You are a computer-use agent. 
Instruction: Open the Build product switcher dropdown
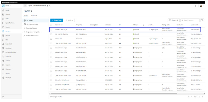click(7, 6)
